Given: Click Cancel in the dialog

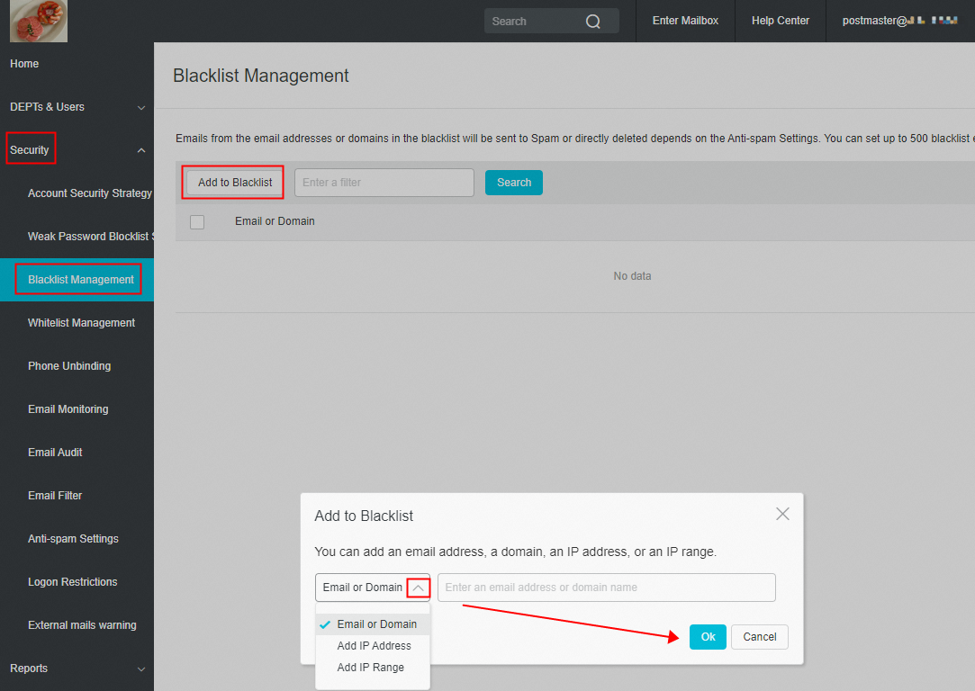Looking at the screenshot, I should pyautogui.click(x=759, y=637).
